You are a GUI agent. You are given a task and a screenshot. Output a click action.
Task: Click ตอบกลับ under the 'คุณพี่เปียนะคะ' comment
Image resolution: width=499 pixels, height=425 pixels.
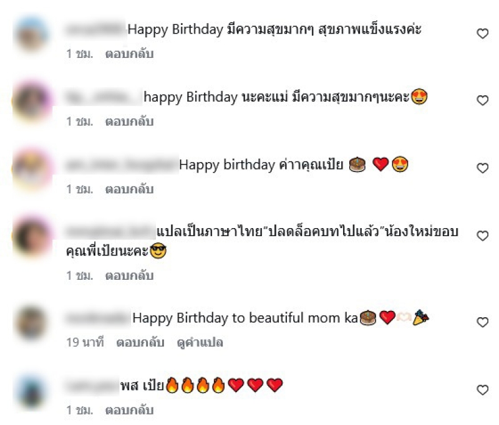tap(129, 275)
